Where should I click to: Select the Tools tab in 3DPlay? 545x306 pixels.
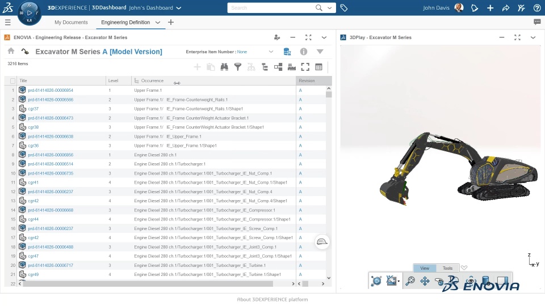click(x=448, y=268)
